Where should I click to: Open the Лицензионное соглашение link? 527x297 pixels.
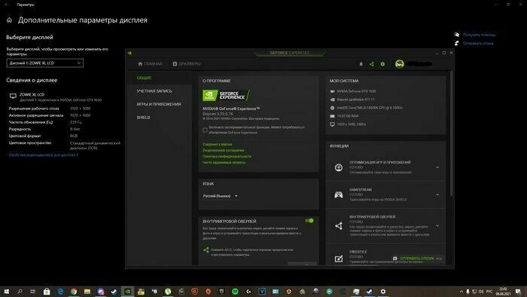223,150
